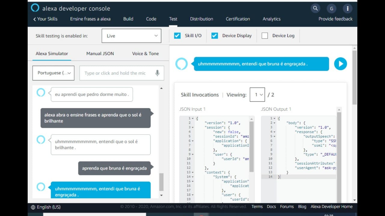The height and width of the screenshot is (216, 385).
Task: Click the Alexa avatar beside the skill reply
Action: click(x=182, y=64)
